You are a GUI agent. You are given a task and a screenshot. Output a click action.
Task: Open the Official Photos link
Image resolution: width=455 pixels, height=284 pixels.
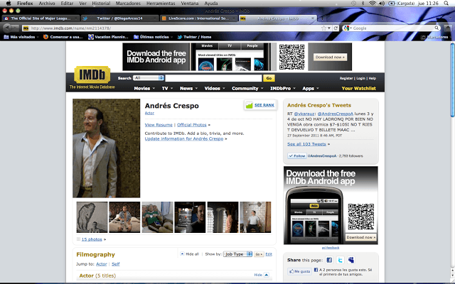tap(191, 125)
